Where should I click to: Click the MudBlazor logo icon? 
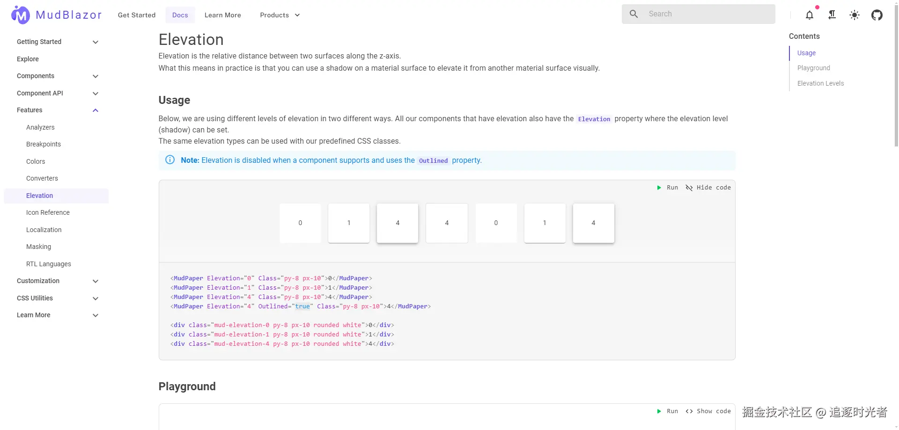(x=20, y=15)
